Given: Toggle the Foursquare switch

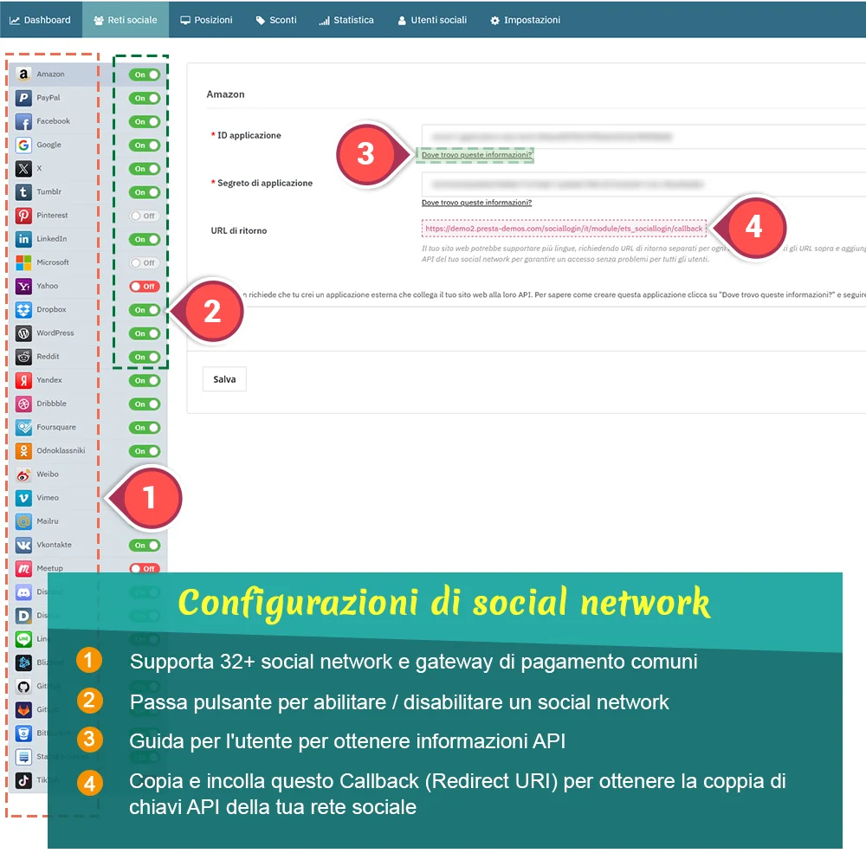Looking at the screenshot, I should [145, 428].
